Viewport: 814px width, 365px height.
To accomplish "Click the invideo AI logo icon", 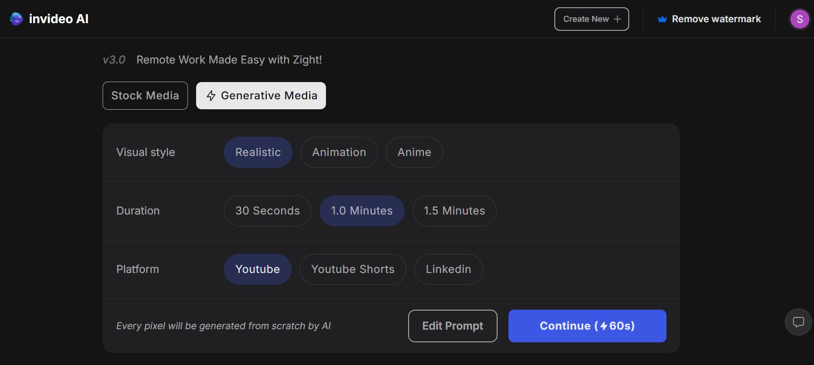I will pyautogui.click(x=16, y=19).
